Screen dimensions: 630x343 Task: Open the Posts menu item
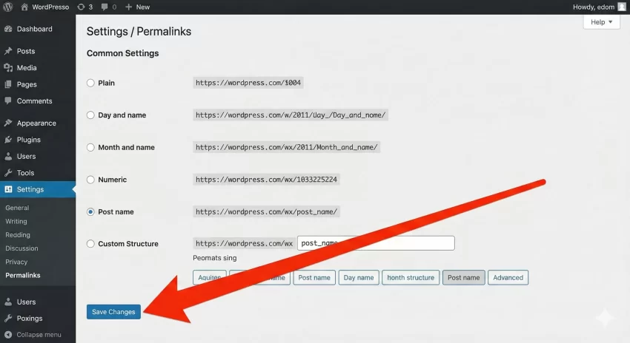26,51
